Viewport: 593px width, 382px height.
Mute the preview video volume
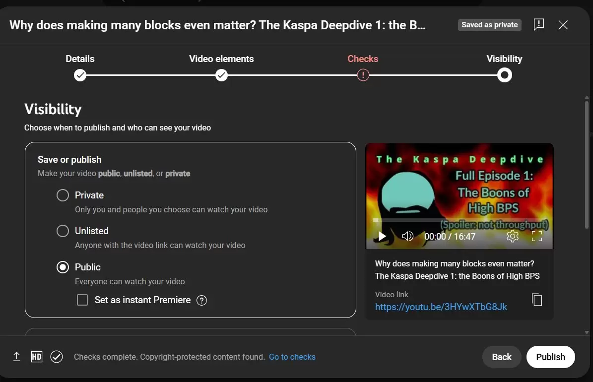(407, 236)
